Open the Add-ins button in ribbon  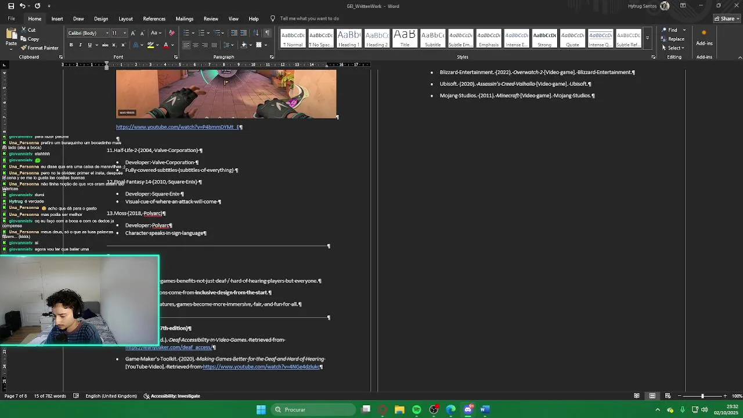click(704, 38)
